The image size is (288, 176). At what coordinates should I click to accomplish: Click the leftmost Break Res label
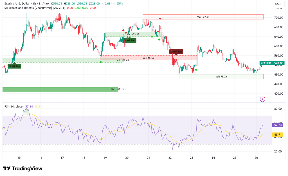pos(14,66)
